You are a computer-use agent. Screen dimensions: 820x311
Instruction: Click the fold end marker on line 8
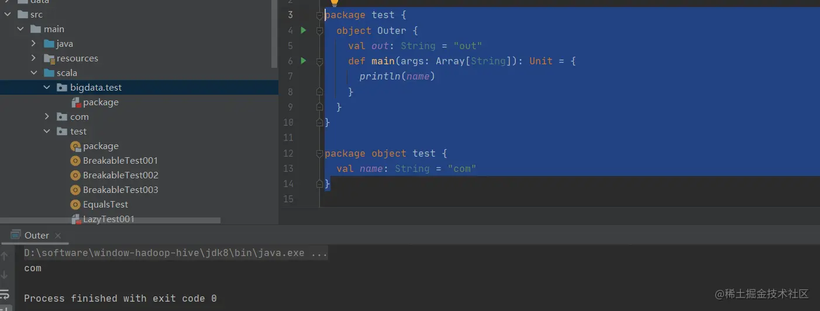click(x=320, y=92)
